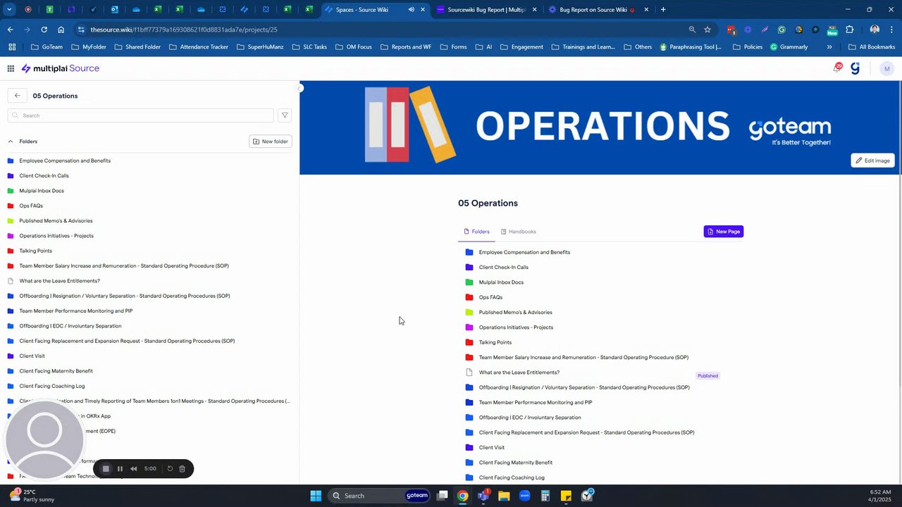Open Client Facing Coaching Log in main list
This screenshot has height=507, width=902.
tap(512, 477)
